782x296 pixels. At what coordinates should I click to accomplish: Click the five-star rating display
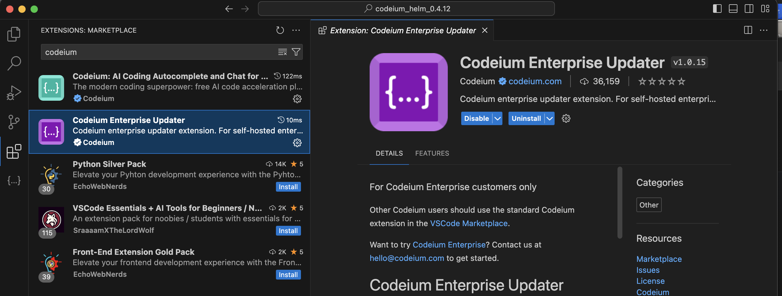pyautogui.click(x=662, y=81)
